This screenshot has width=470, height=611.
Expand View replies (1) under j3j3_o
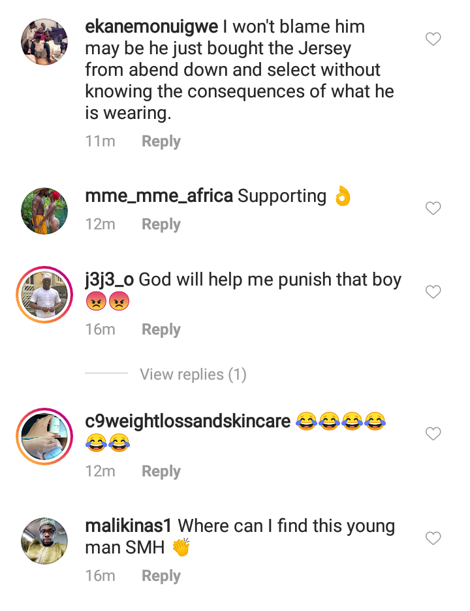[x=193, y=374]
